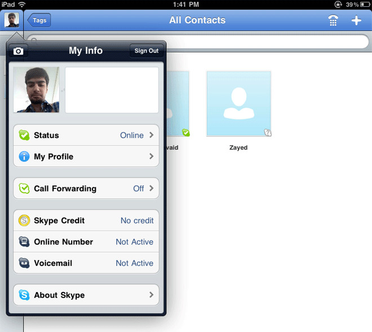Tap the Wi-Fi status icon
The width and height of the screenshot is (372, 332).
click(x=22, y=5)
